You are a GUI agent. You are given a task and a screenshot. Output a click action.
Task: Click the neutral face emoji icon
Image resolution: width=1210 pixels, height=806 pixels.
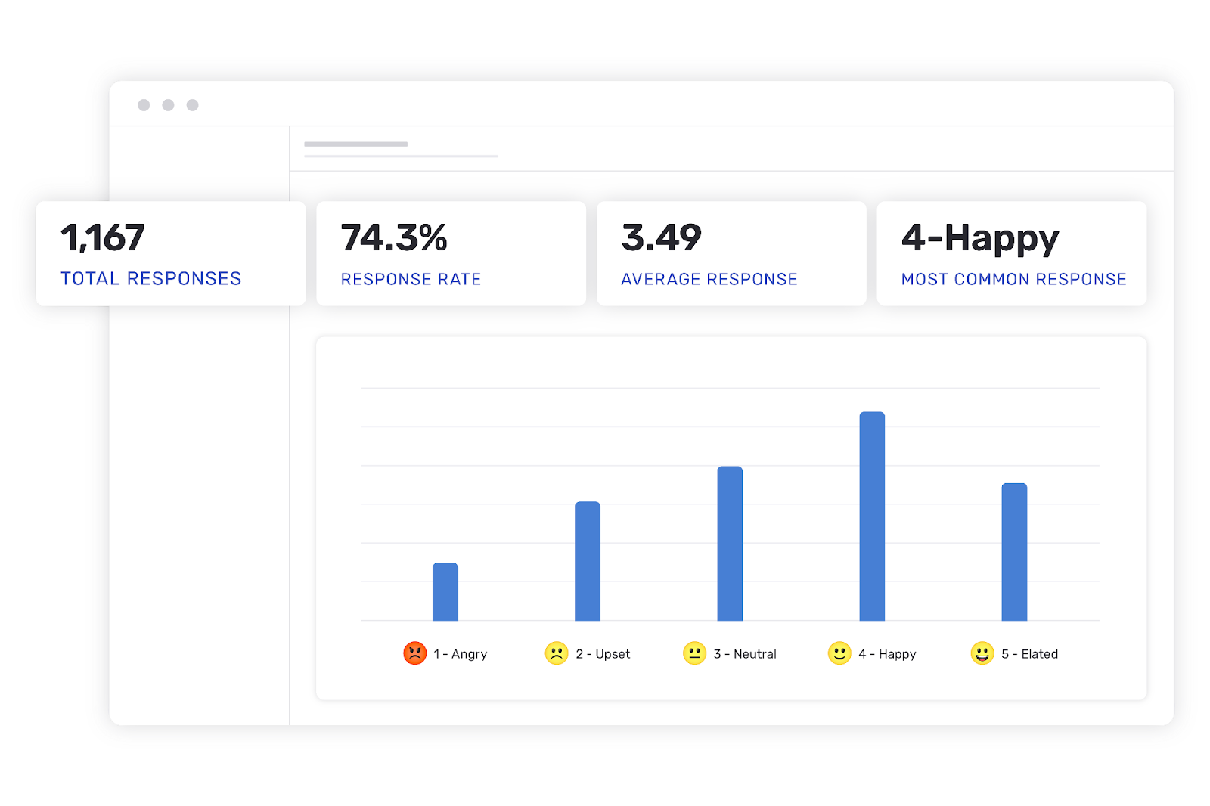(694, 653)
